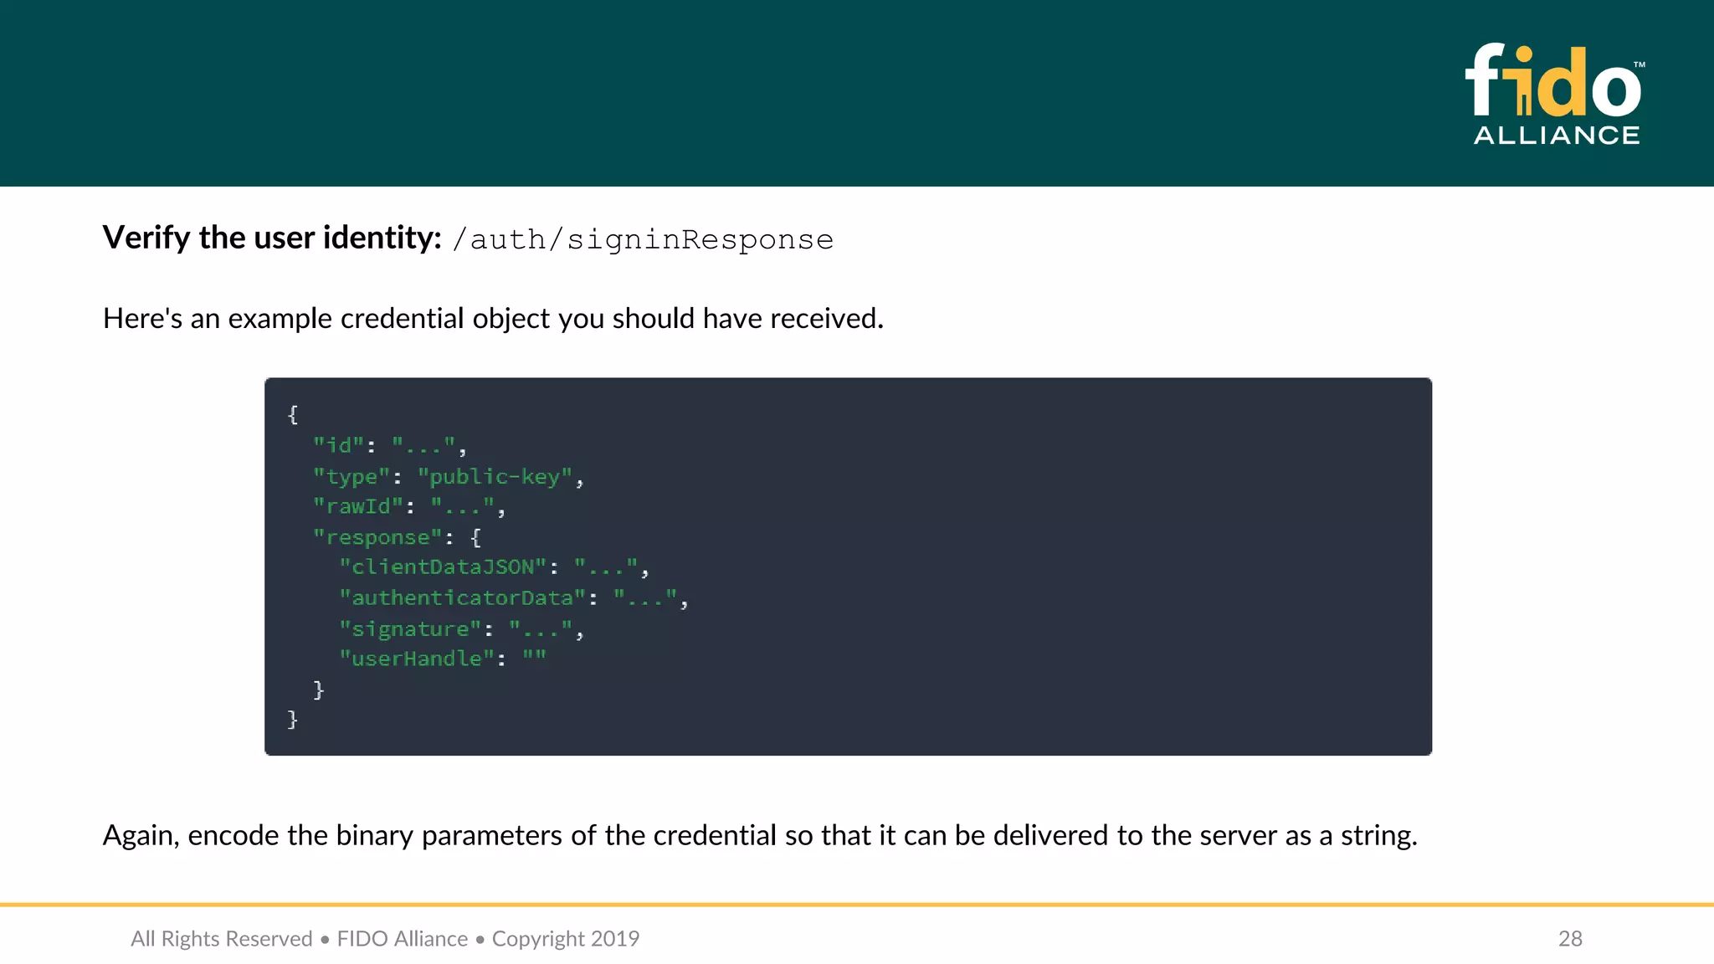Click the "authenticatorData" code line
Image resolution: width=1714 pixels, height=964 pixels.
[513, 598]
